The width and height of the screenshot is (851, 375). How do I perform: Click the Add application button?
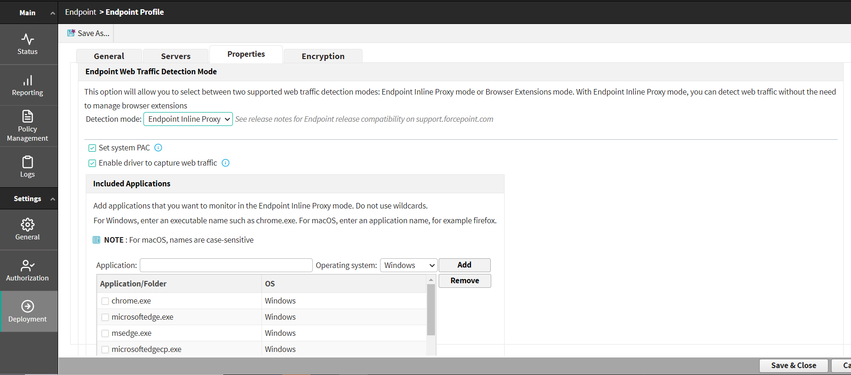tap(464, 265)
